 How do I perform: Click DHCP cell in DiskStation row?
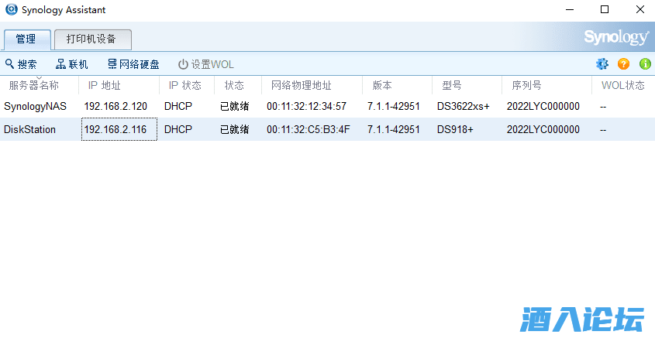pos(178,129)
